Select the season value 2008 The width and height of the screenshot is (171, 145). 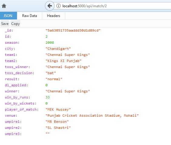[50, 43]
